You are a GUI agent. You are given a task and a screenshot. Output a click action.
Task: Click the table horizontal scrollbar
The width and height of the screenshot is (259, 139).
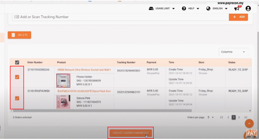click(x=102, y=111)
